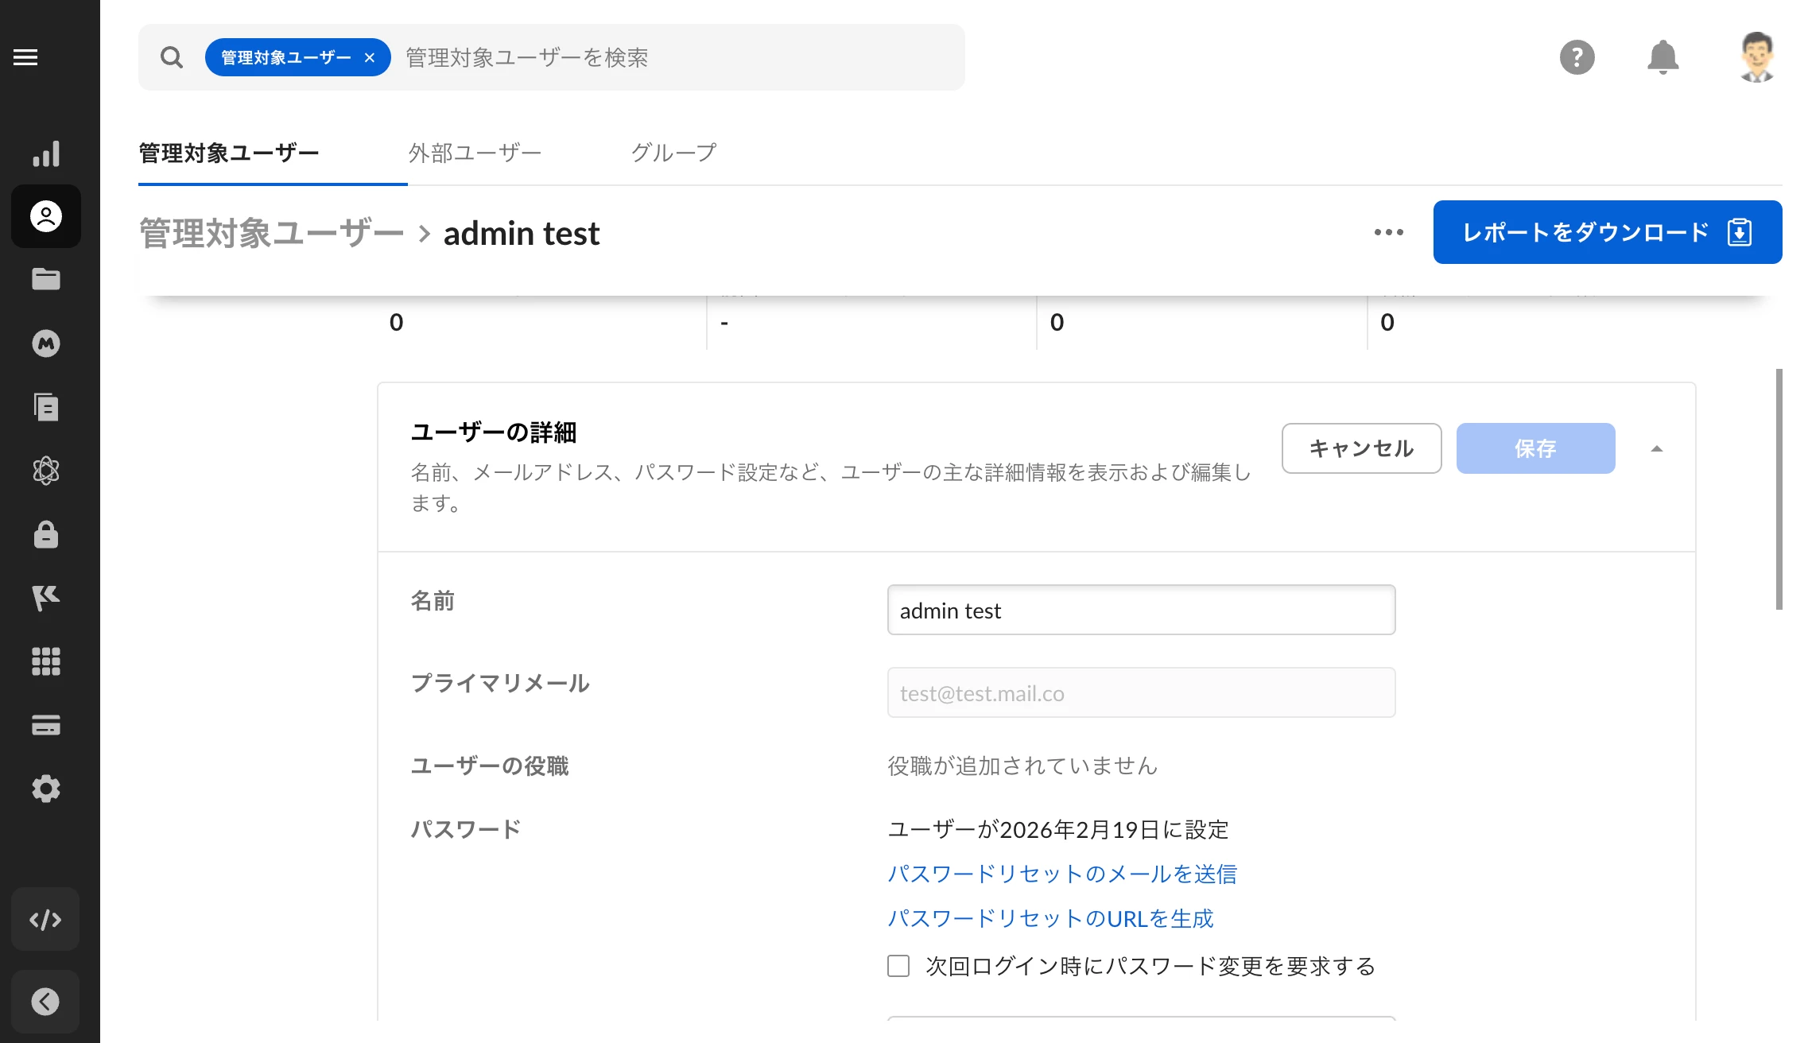
Task: Remove the 管理対象ユーザー search filter chip
Action: pyautogui.click(x=370, y=58)
